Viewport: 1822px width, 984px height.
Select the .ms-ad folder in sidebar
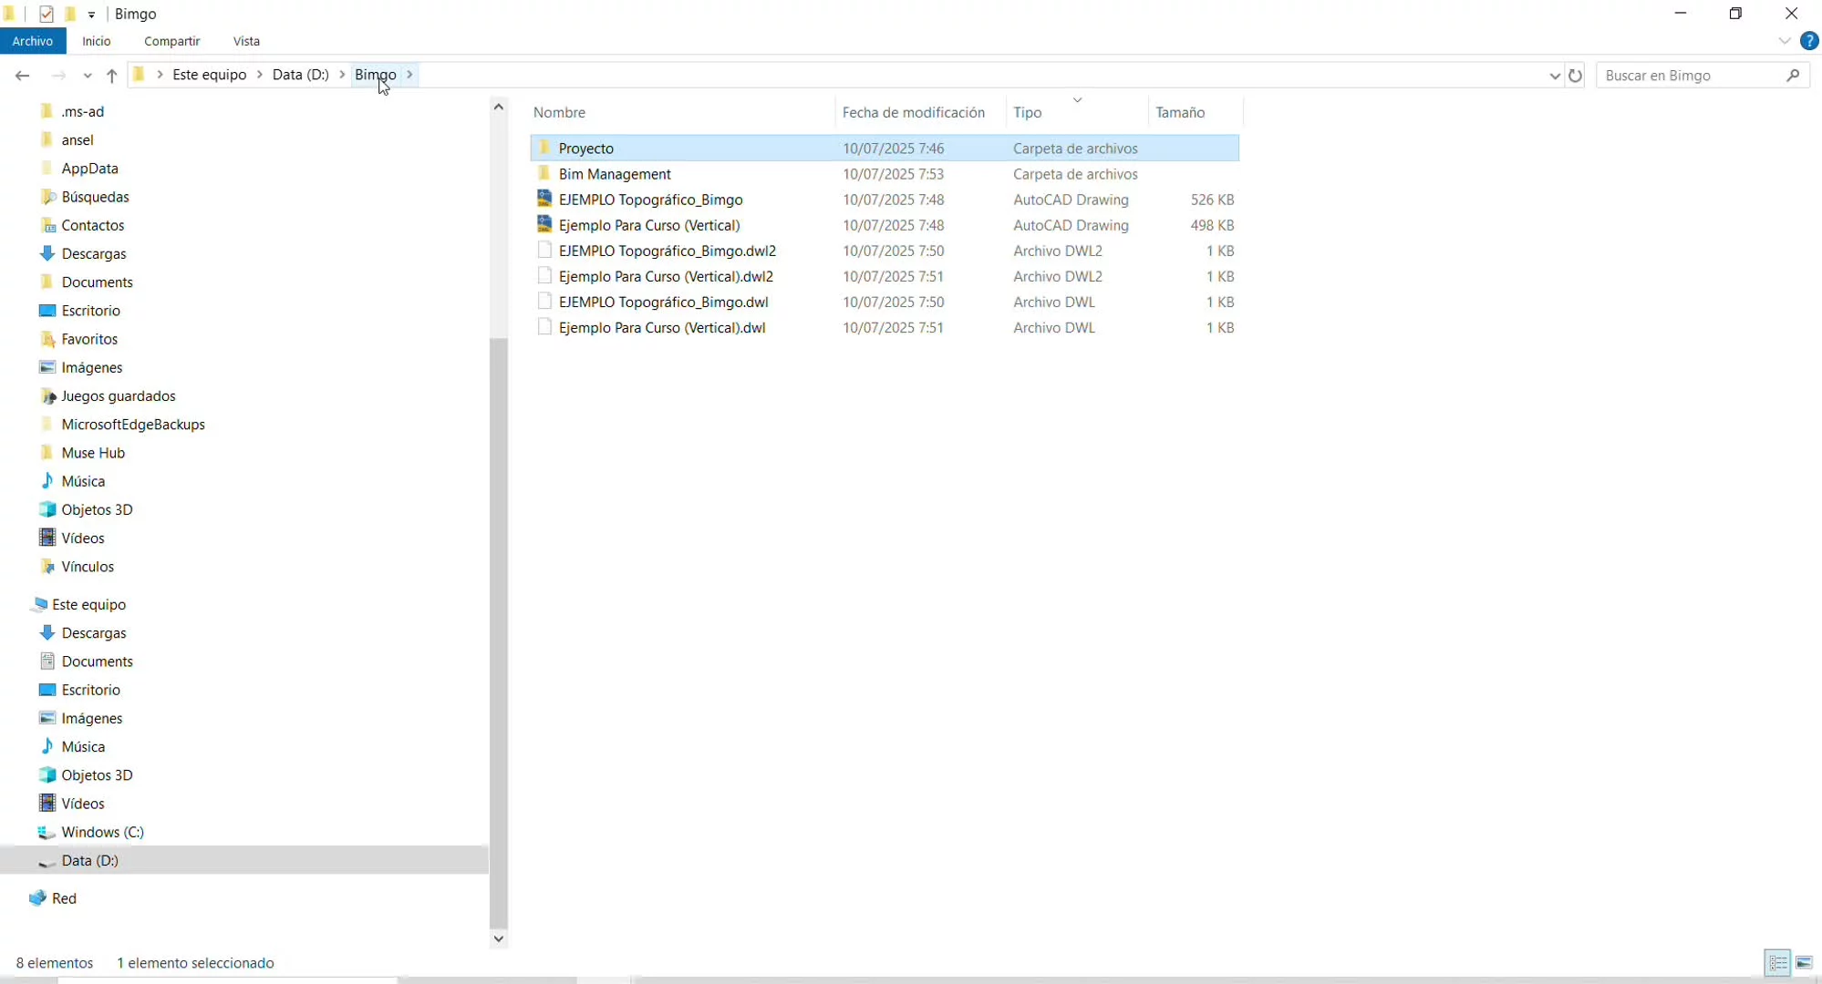pyautogui.click(x=83, y=111)
